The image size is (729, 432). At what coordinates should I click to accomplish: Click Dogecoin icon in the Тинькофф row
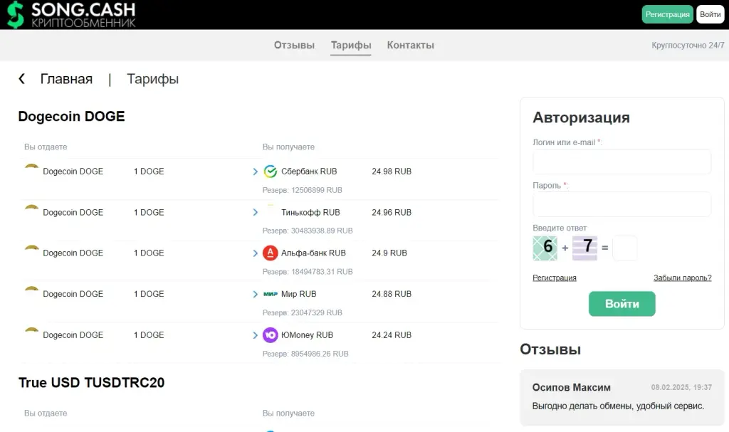31,208
